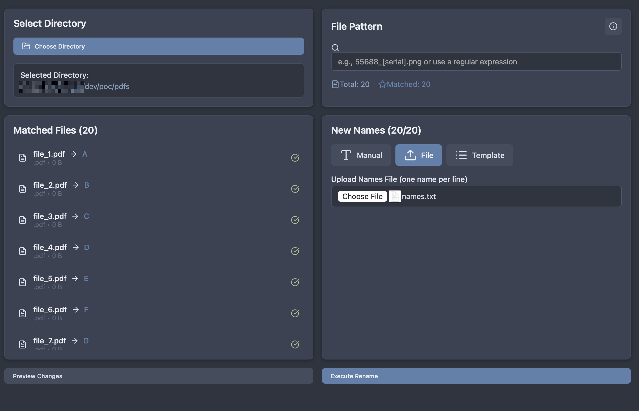
Task: Click the file icon next to Total: 20
Action: (335, 84)
